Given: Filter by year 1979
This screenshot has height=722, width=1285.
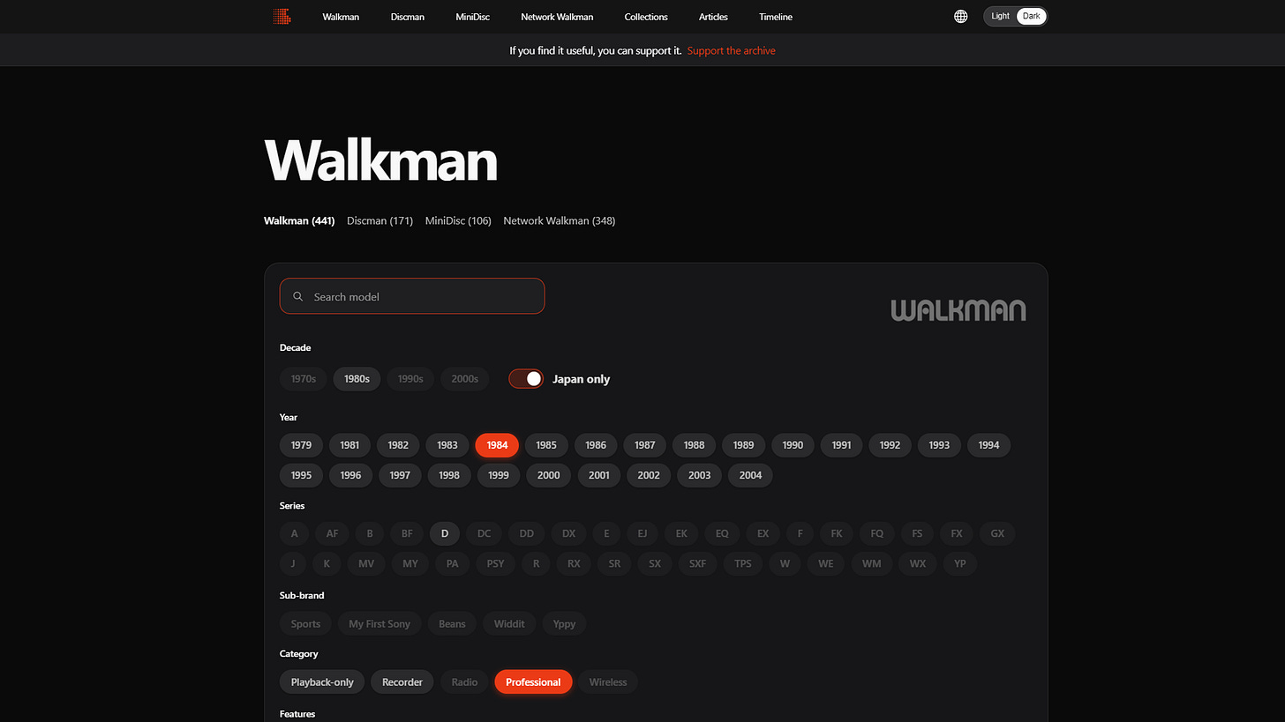Looking at the screenshot, I should pos(301,445).
